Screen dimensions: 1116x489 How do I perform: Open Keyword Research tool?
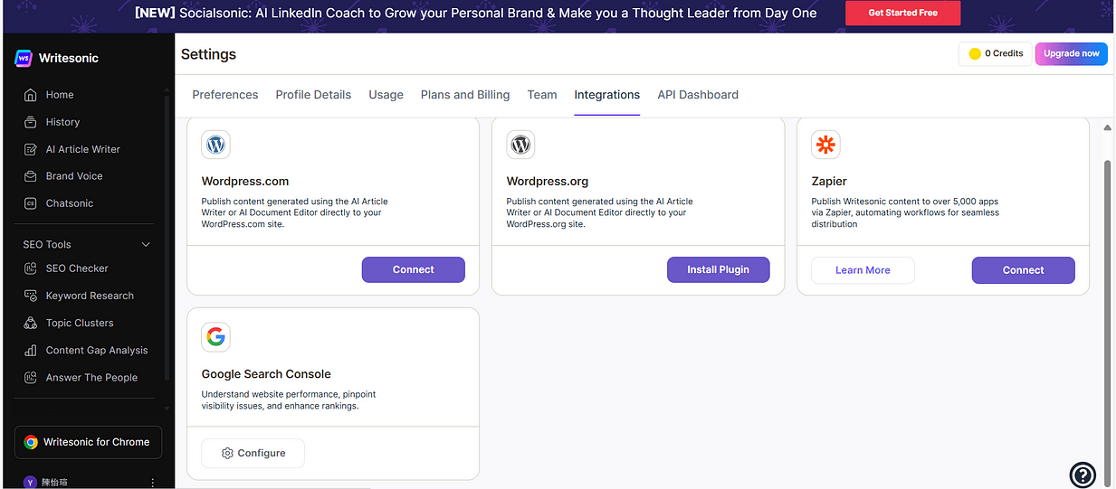(x=90, y=296)
